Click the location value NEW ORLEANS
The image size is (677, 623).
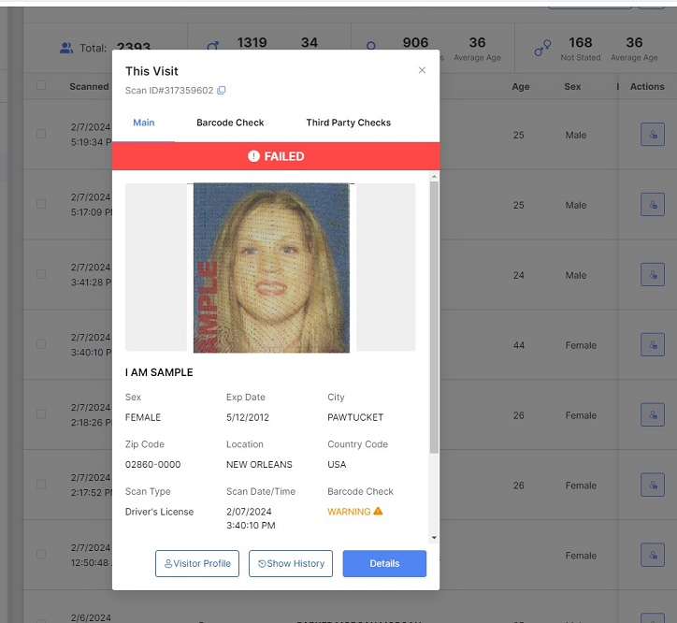[x=259, y=464]
